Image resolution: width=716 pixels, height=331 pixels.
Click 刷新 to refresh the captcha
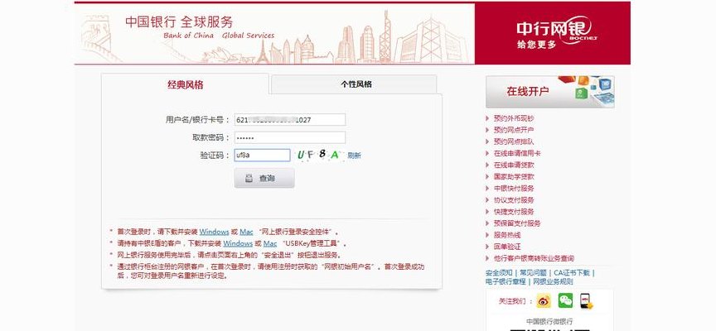click(355, 156)
